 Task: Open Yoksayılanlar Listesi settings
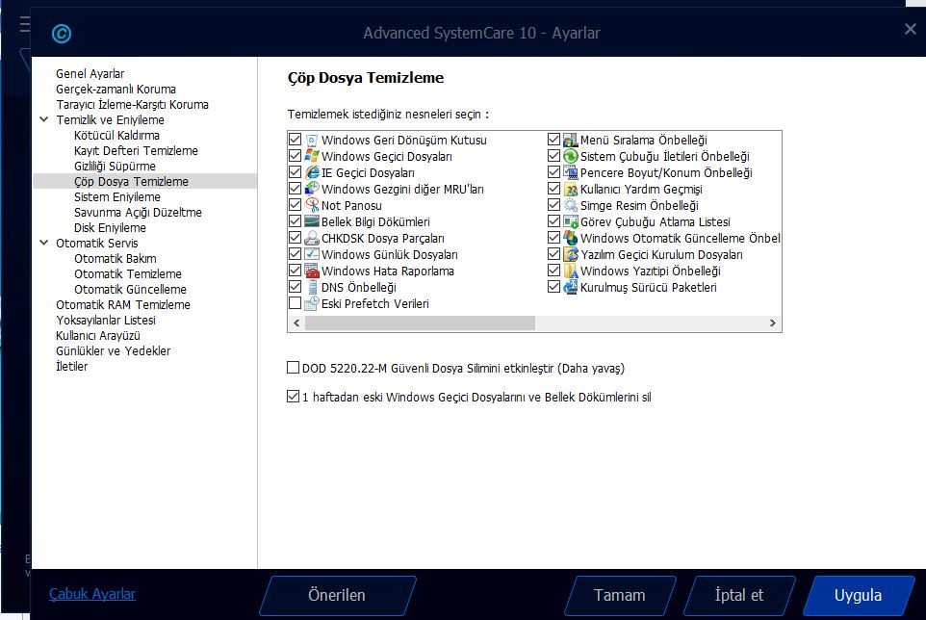(106, 320)
